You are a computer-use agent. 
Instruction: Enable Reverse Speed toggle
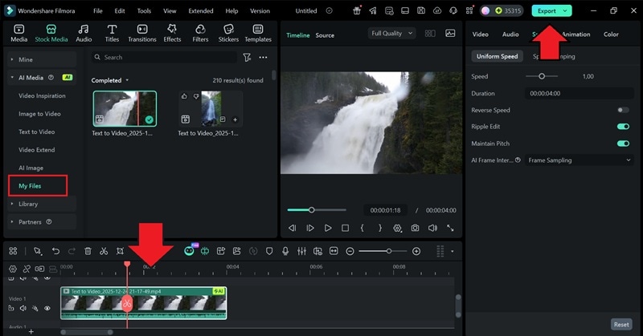click(623, 110)
